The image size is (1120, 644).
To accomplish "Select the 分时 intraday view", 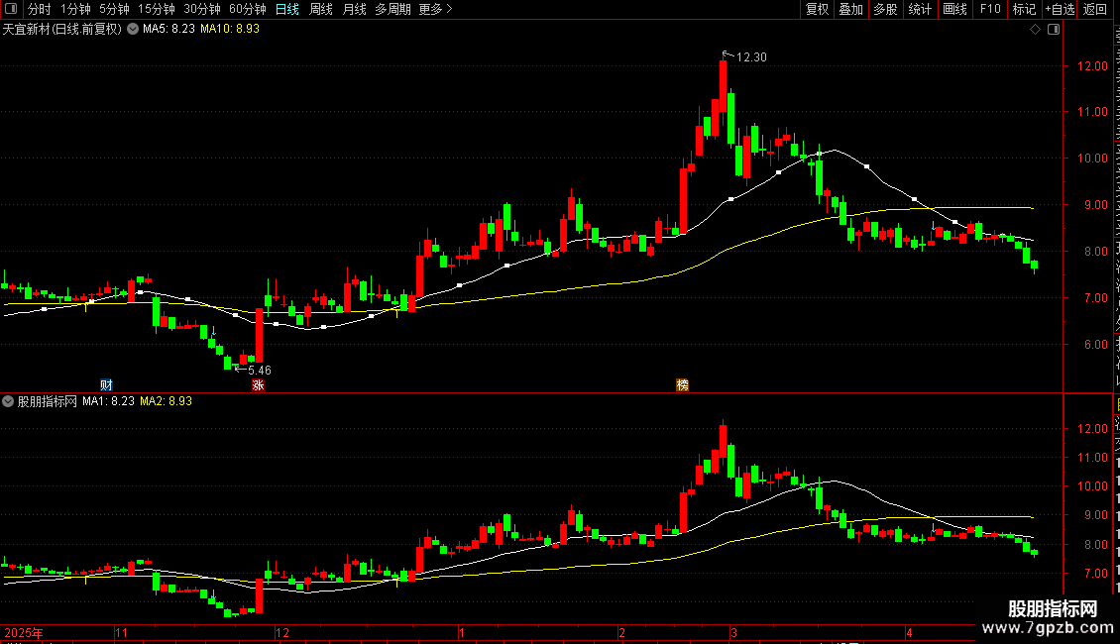I will pos(40,9).
